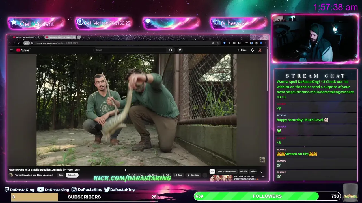
Task: Click the 'happy saturday! Much Love!' chat message
Action: click(x=302, y=120)
